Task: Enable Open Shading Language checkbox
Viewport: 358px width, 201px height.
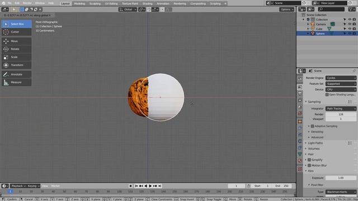Action: coord(327,94)
